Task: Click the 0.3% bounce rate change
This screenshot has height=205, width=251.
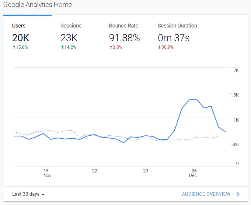Action: (116, 47)
